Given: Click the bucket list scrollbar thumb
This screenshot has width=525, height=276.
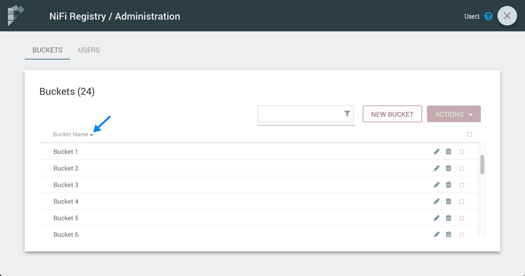Looking at the screenshot, I should click(x=482, y=165).
